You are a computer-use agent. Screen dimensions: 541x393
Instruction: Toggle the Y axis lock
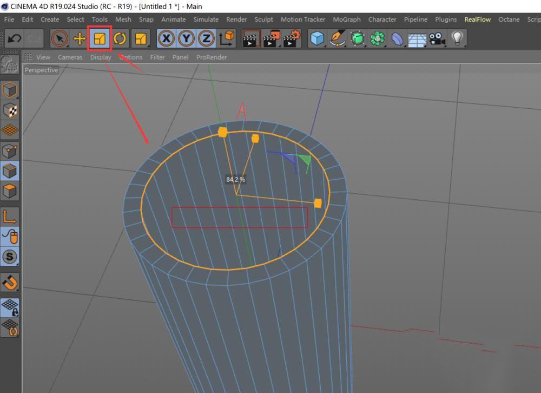click(186, 38)
